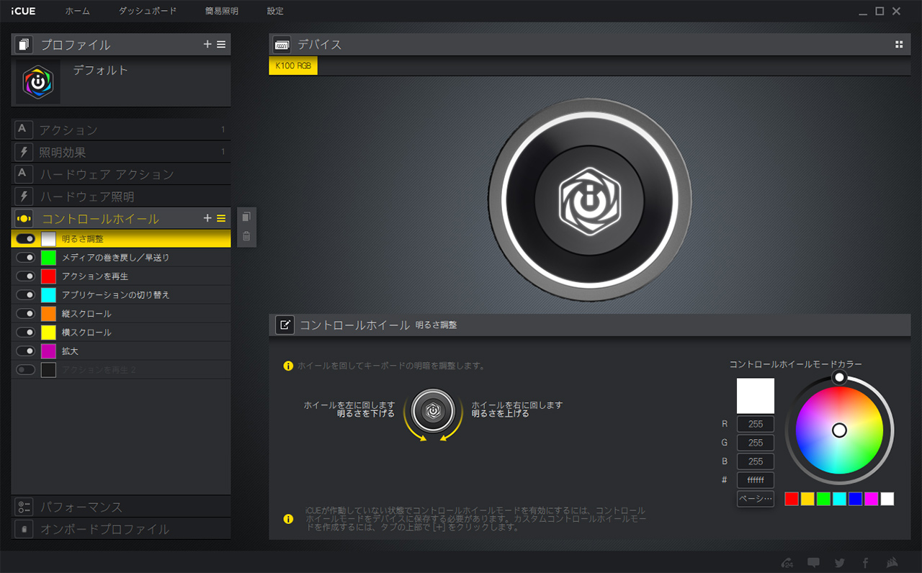
Task: Select the 拡大 mode label
Action: 70,351
